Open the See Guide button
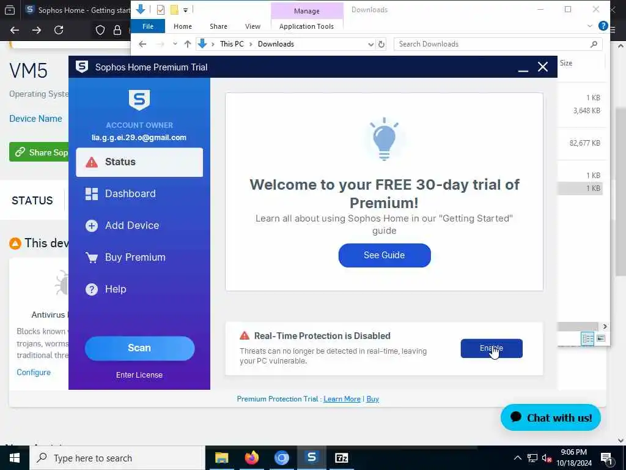This screenshot has height=470, width=626. click(385, 255)
